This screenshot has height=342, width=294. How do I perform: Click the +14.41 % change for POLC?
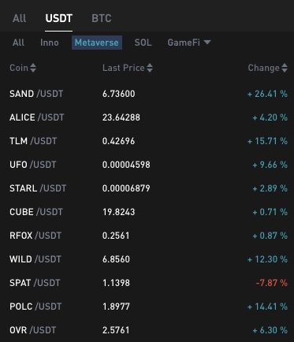267,307
